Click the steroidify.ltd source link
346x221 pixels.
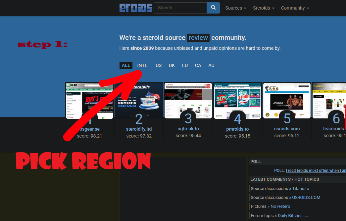coord(139,129)
